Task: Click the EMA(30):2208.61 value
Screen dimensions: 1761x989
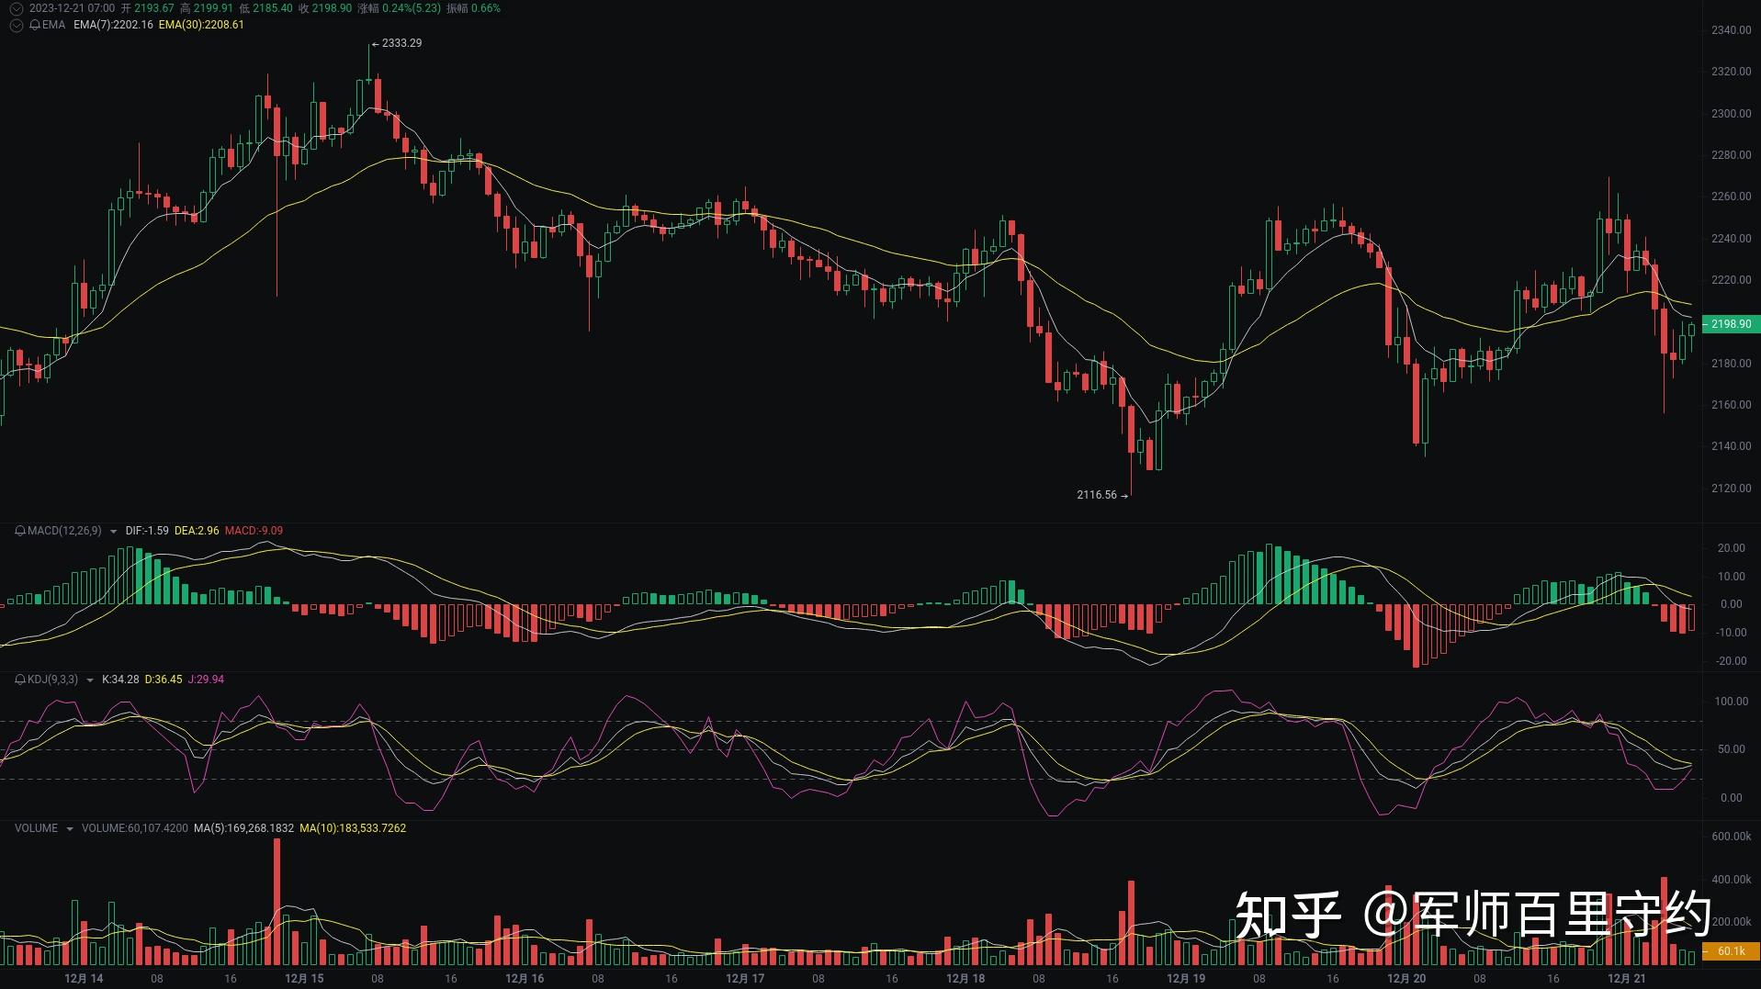Action: coord(201,25)
